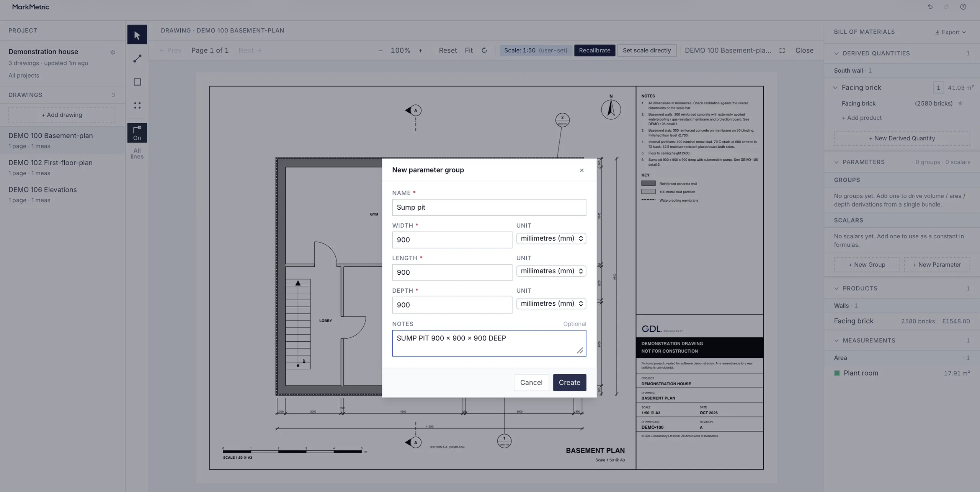Open DEMO 102 First-floor-plan drawing
Viewport: 980px width, 492px height.
coord(62,167)
